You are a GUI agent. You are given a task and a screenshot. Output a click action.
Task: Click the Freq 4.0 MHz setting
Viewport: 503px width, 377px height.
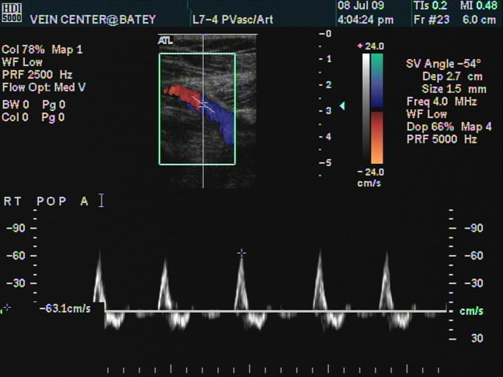click(x=442, y=102)
